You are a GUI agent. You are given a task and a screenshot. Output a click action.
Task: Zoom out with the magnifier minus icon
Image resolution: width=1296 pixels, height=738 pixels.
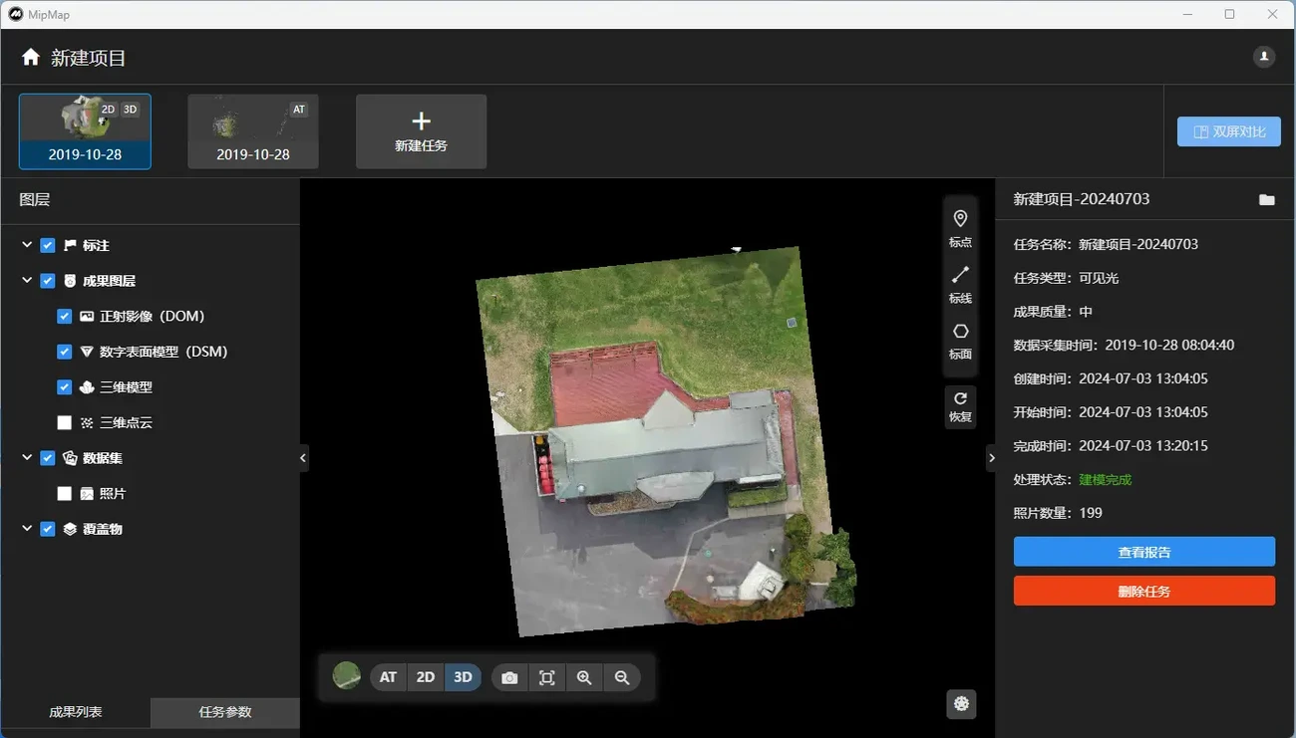click(622, 677)
